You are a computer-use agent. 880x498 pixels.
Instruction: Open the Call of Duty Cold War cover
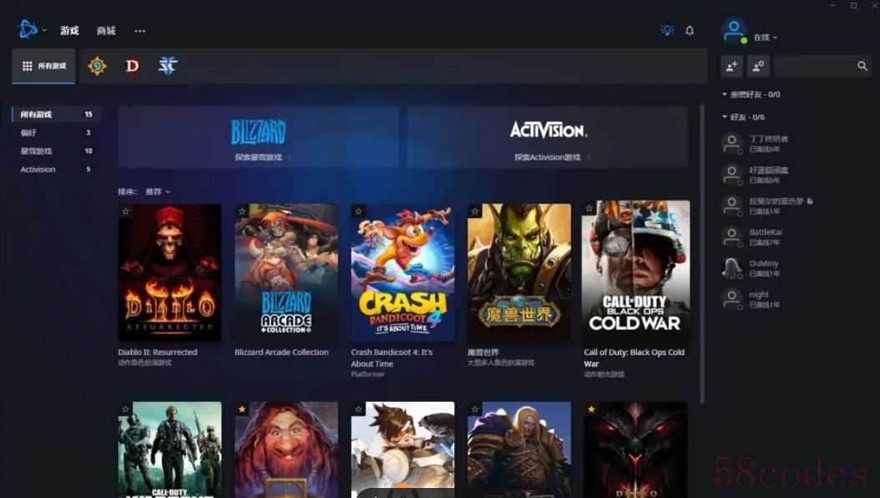click(x=636, y=271)
